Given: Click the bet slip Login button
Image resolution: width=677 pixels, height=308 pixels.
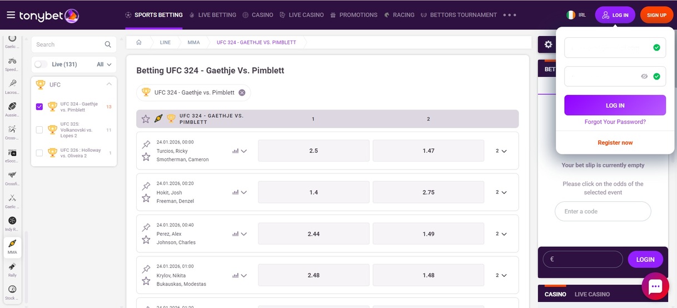Looking at the screenshot, I should coord(645,259).
